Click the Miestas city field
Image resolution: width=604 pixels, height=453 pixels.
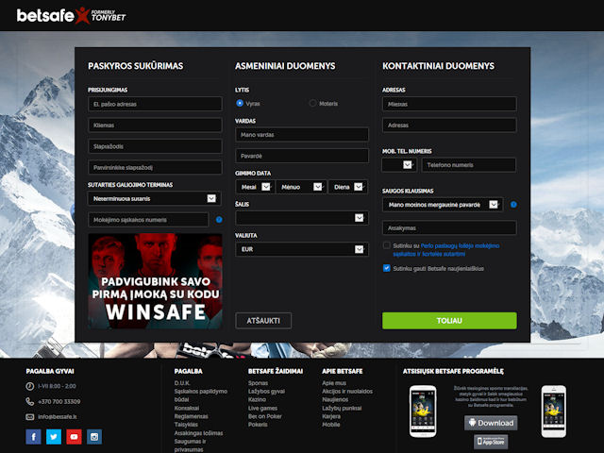[449, 104]
